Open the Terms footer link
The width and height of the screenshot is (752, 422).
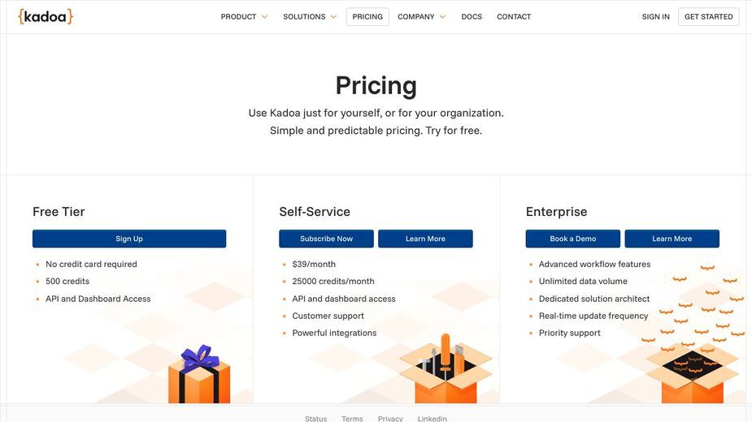pos(352,418)
